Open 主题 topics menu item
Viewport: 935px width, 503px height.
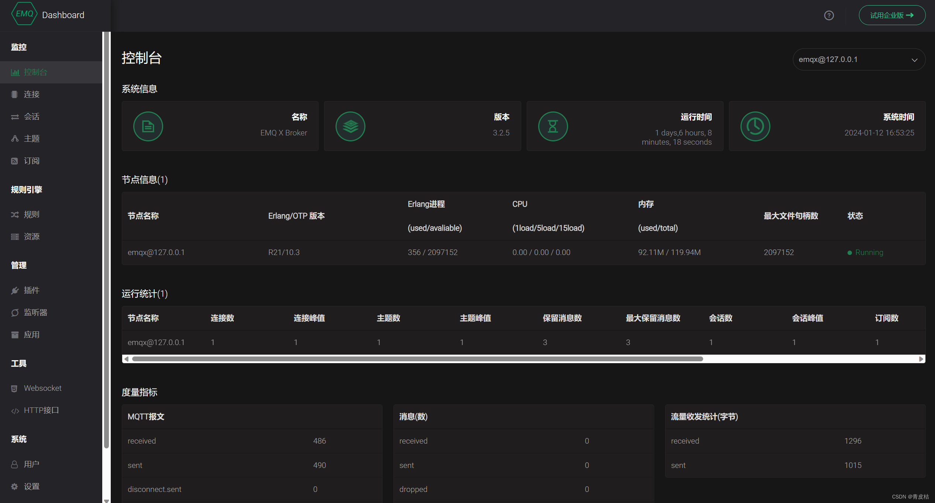(51, 139)
